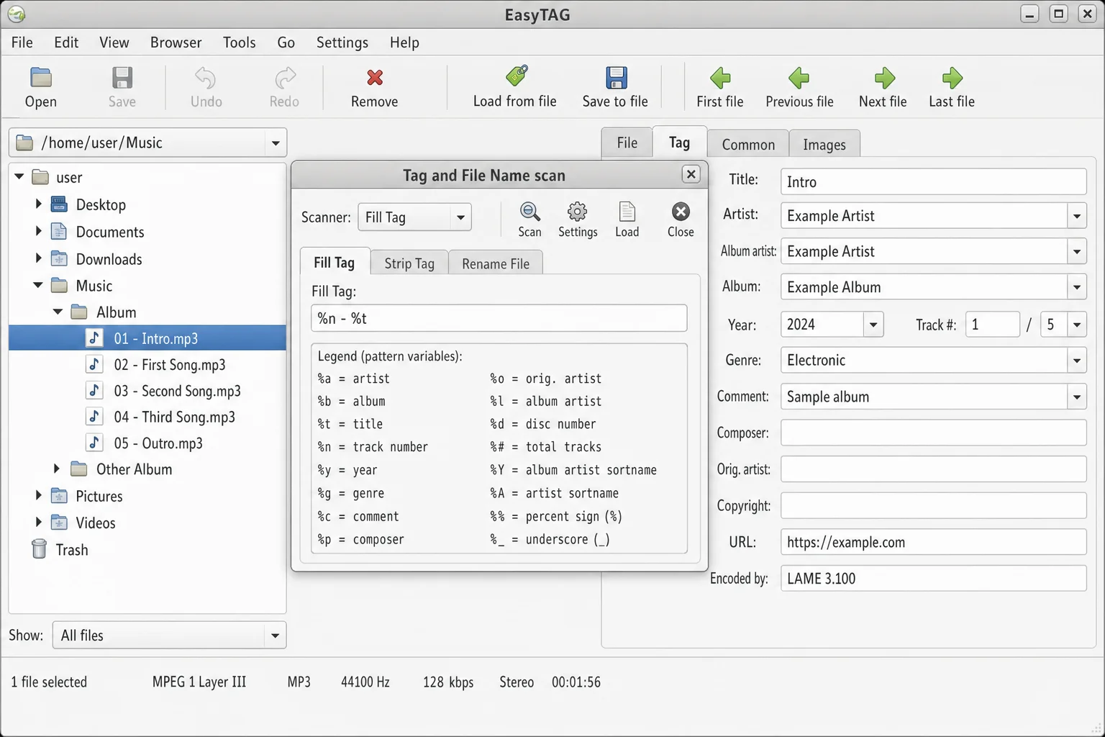The height and width of the screenshot is (737, 1105).
Task: Click Load from file tag icon
Action: 516,76
